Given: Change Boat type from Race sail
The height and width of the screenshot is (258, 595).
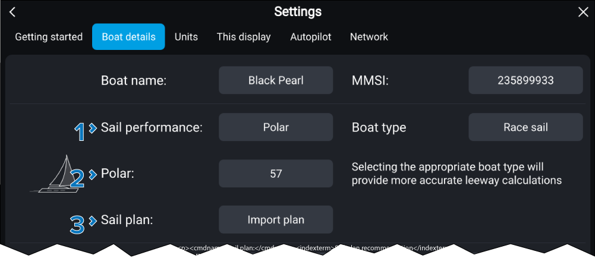Looking at the screenshot, I should coord(525,127).
